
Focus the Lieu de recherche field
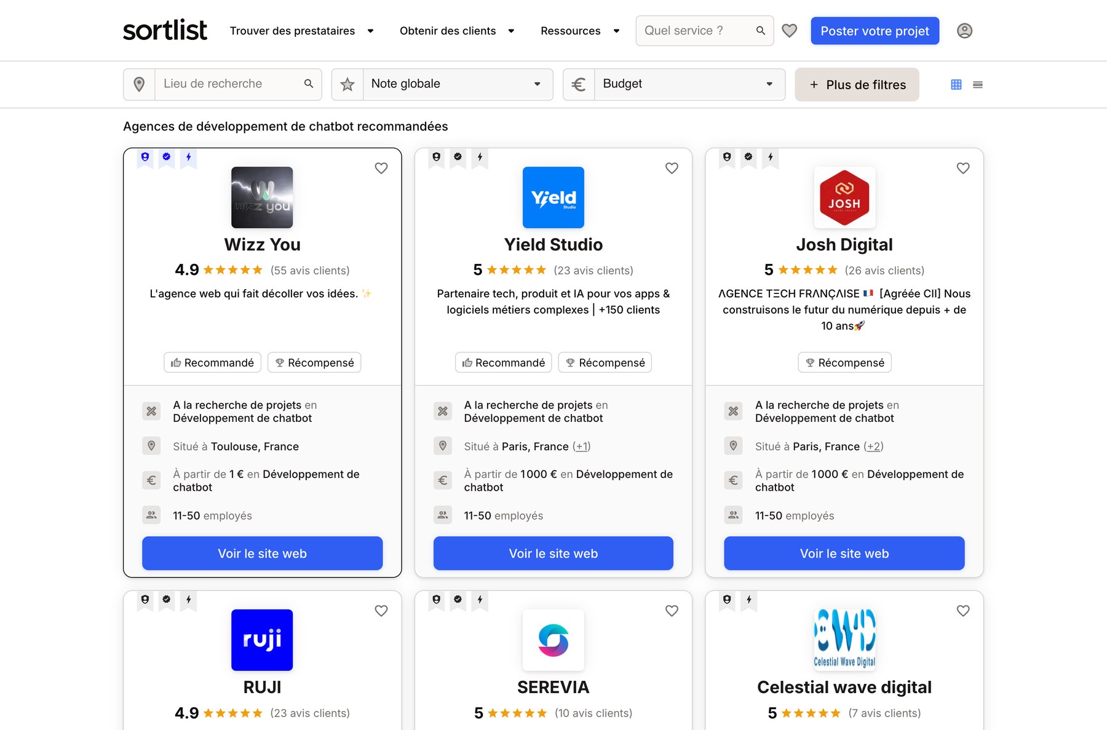(x=231, y=84)
